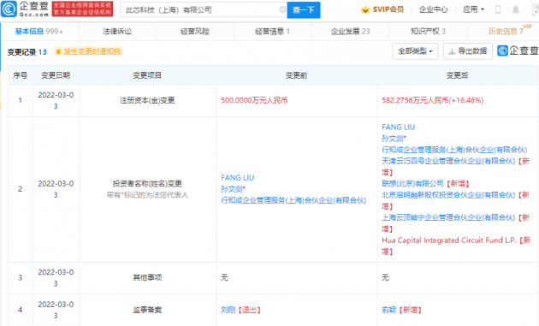This screenshot has height=326, width=539.
Task: Clear the search box with the X icon
Action: click(282, 9)
